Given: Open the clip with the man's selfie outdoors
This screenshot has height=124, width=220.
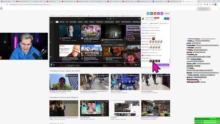Looking at the screenshot, I should tap(64, 82).
